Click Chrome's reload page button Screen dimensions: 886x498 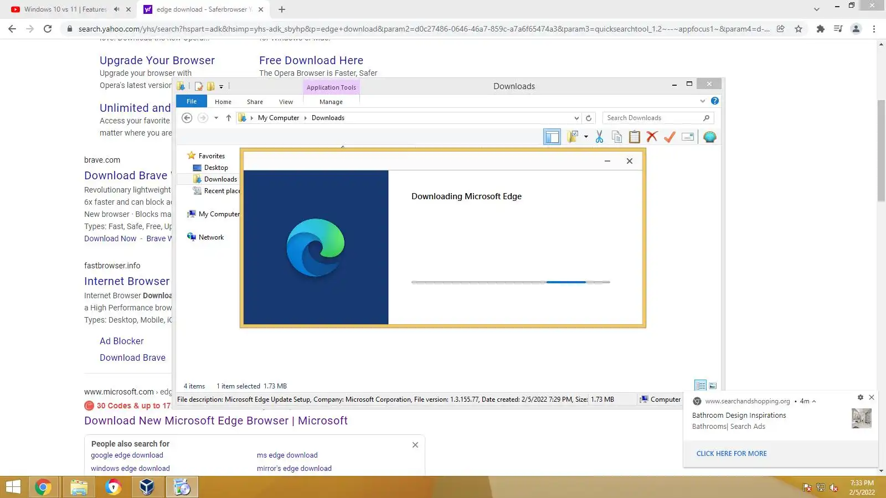click(x=48, y=29)
